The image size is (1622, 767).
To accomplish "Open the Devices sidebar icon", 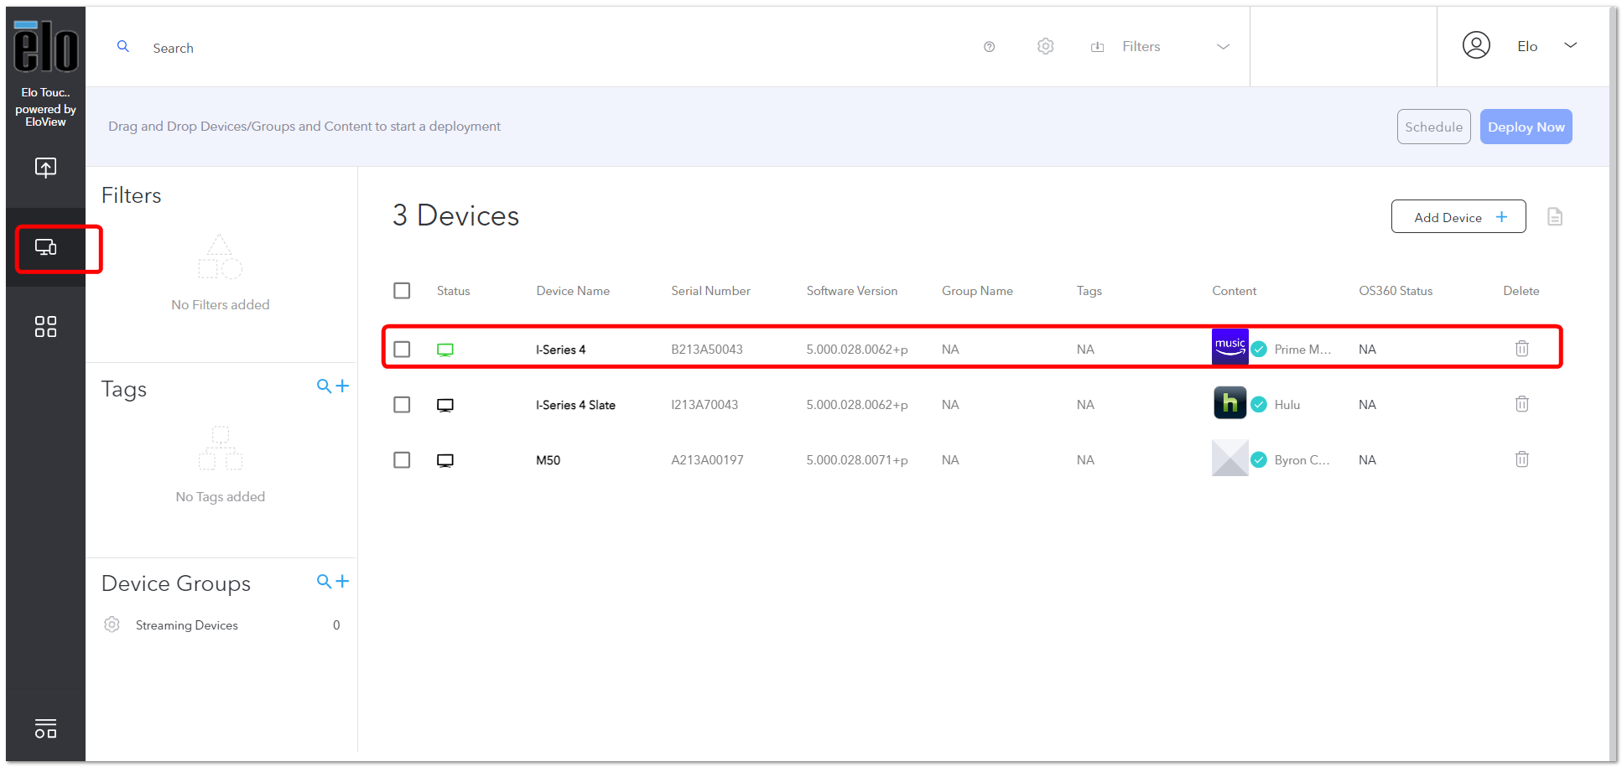I will coord(46,247).
